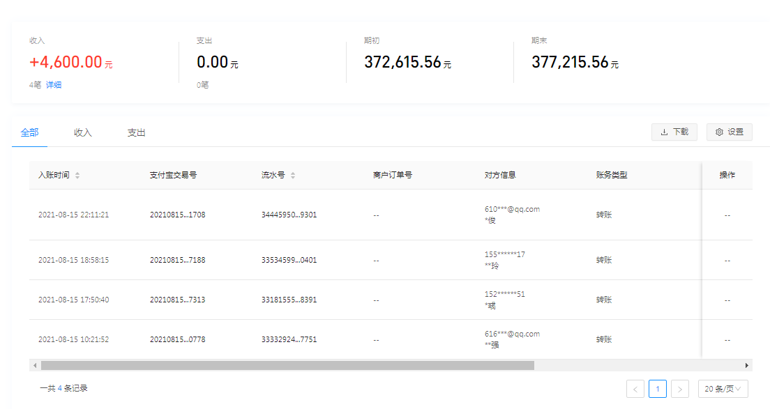770x409 pixels.
Task: Open the 设置 settings button
Action: coord(729,132)
